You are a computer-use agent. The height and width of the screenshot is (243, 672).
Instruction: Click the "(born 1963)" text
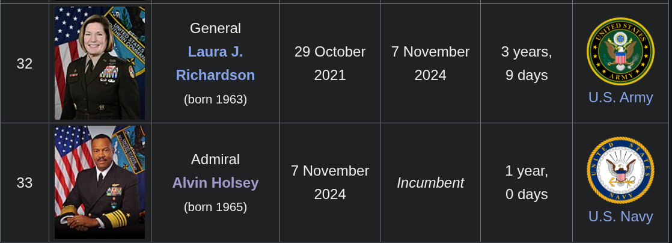[x=215, y=99]
